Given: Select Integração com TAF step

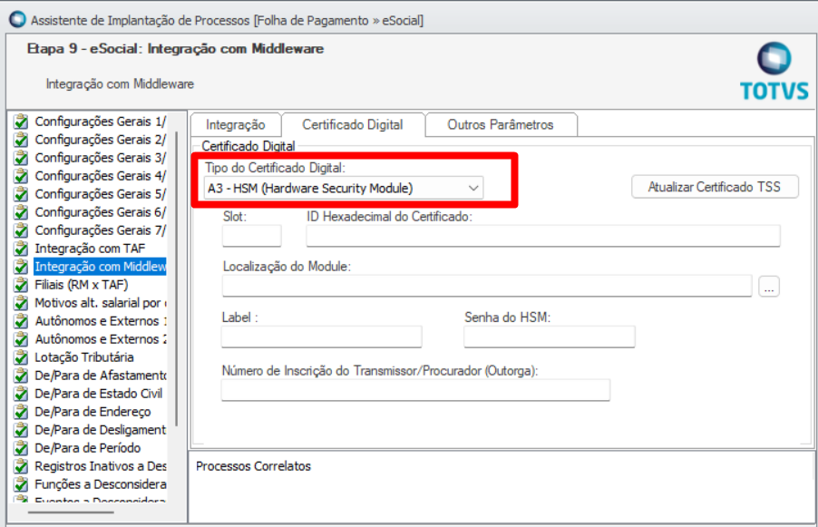Looking at the screenshot, I should coord(91,249).
